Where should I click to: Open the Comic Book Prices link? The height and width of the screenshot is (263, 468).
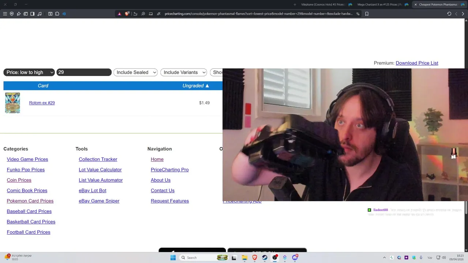coord(27,191)
